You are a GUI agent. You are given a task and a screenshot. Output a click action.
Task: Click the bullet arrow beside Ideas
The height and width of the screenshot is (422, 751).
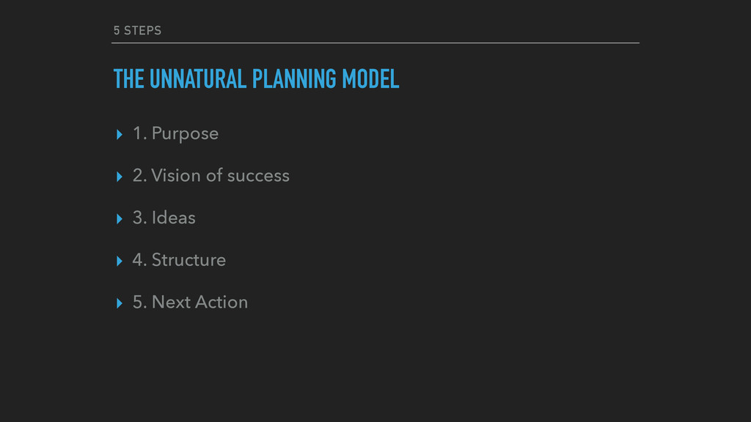[120, 218]
